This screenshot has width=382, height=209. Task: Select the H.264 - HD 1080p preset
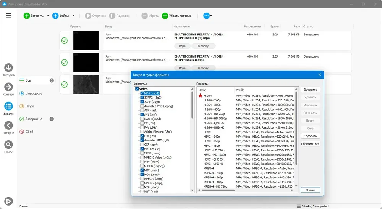pyautogui.click(x=215, y=119)
